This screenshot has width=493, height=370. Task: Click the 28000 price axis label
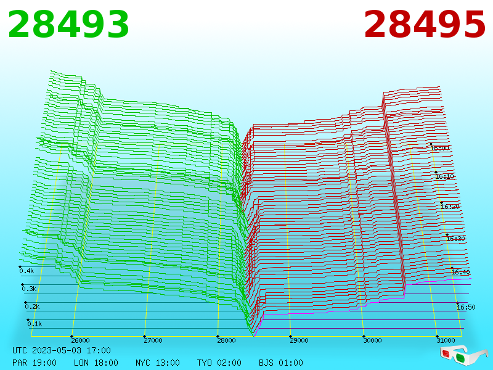tap(226, 340)
